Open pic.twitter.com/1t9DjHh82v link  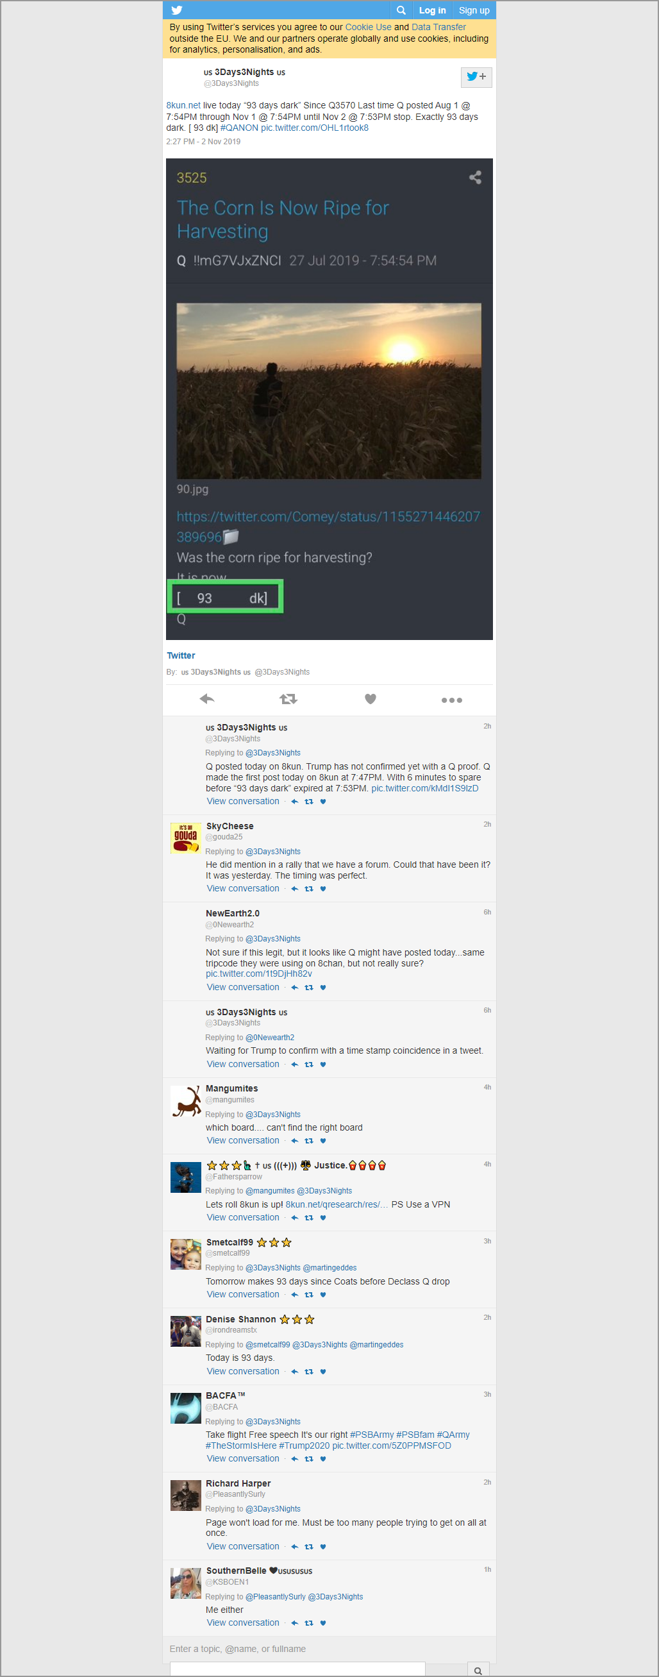(259, 974)
